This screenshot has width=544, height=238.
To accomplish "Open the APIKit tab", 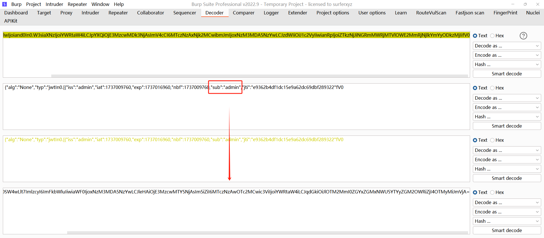I will (11, 21).
